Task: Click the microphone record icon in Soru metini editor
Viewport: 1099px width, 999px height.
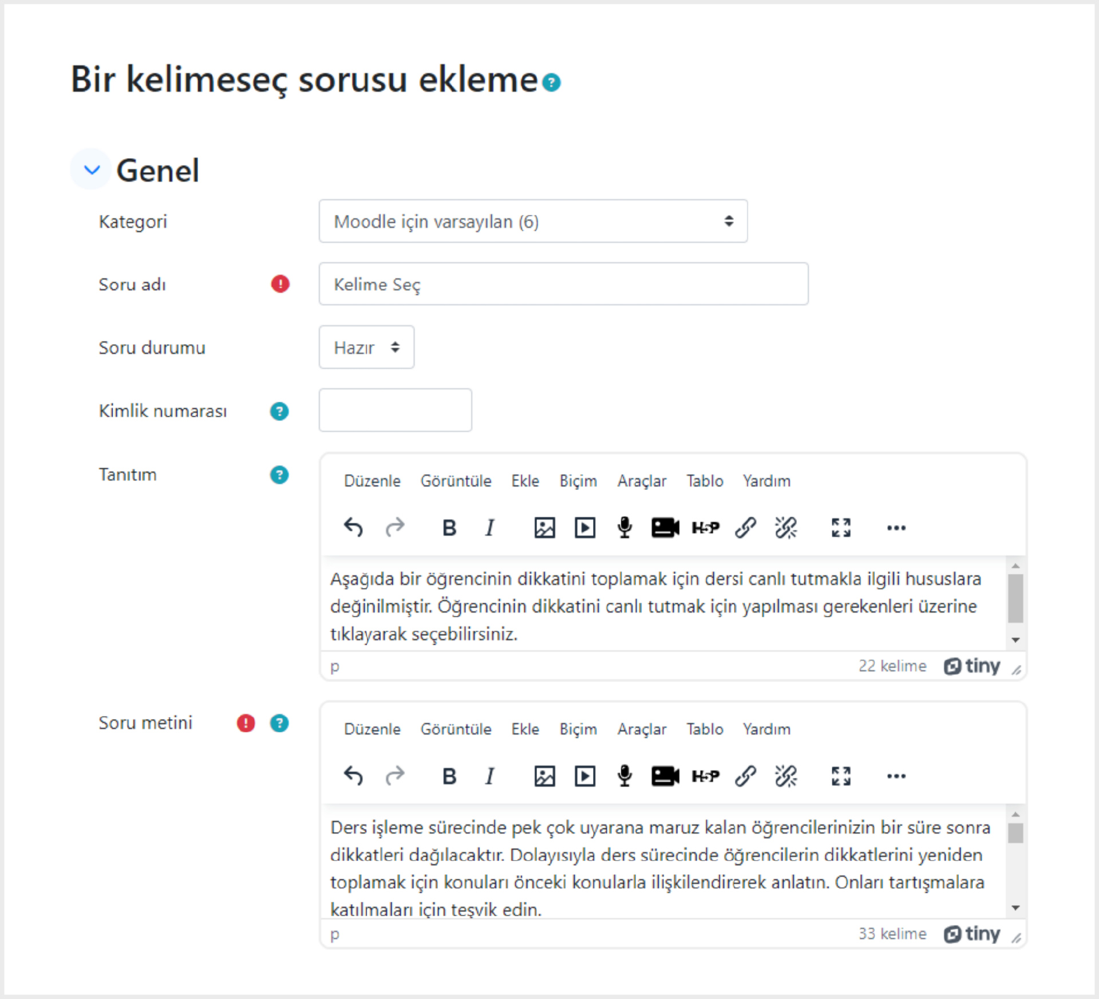Action: tap(624, 776)
